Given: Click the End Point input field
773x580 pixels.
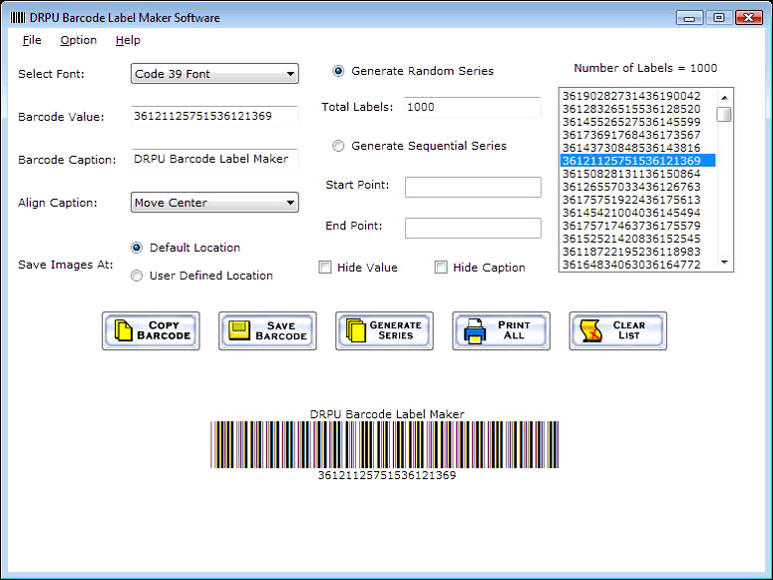Looking at the screenshot, I should click(473, 228).
